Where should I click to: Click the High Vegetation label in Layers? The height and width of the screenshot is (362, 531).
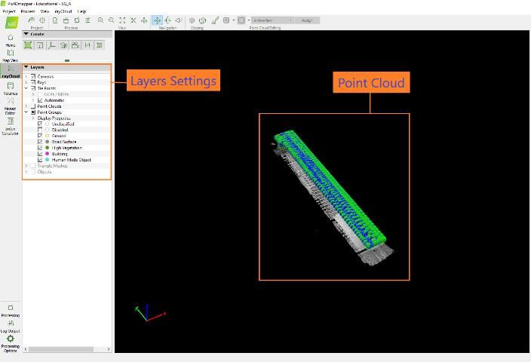pyautogui.click(x=66, y=148)
